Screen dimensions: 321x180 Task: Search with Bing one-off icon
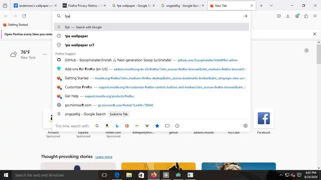(x=117, y=126)
